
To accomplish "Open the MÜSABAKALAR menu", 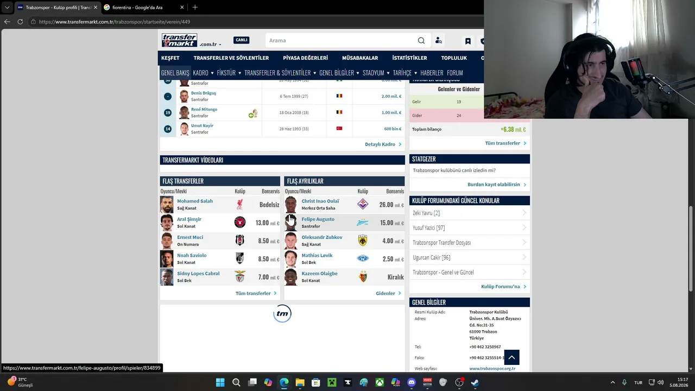I will (360, 58).
